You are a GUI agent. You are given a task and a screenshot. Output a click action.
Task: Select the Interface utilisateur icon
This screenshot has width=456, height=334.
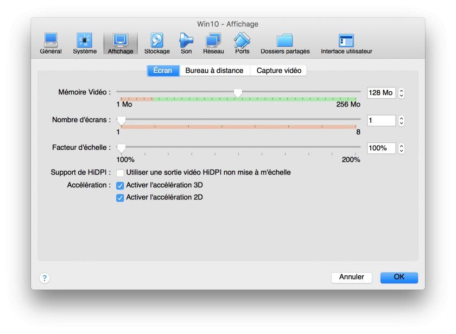click(346, 41)
